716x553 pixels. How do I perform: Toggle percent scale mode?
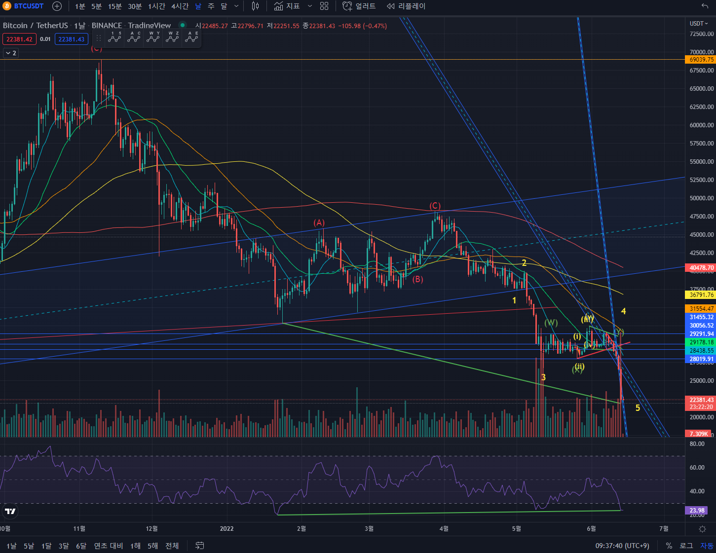tap(669, 546)
